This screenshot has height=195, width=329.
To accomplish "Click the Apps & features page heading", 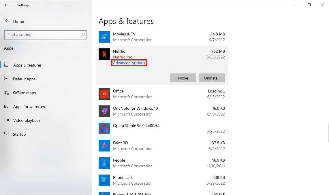I will pyautogui.click(x=126, y=21).
